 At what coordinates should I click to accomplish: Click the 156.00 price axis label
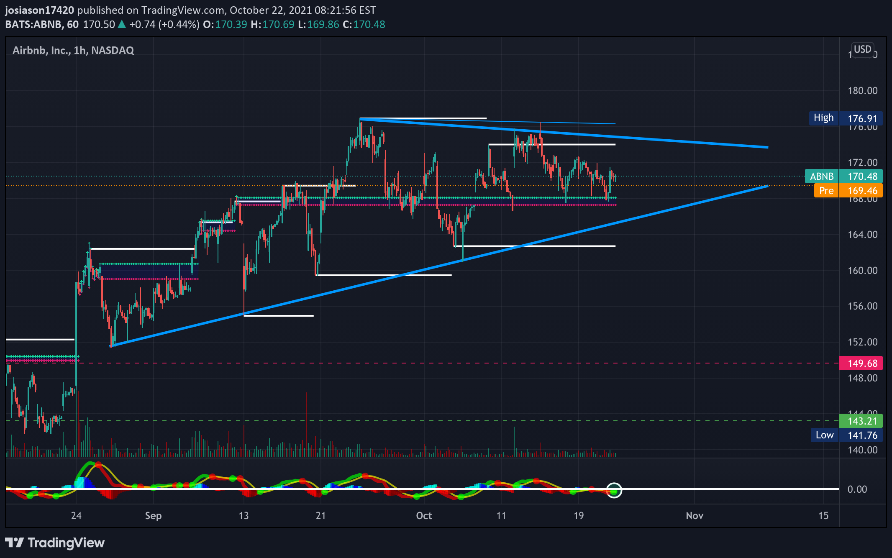click(862, 306)
